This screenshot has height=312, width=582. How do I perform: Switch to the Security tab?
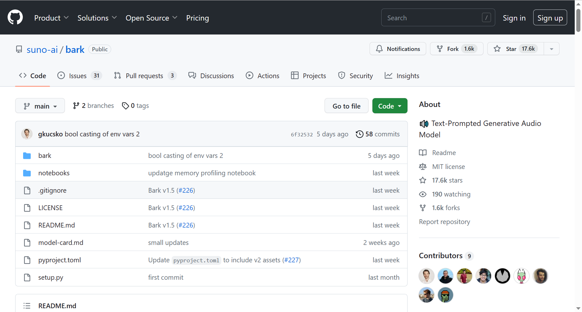point(355,76)
